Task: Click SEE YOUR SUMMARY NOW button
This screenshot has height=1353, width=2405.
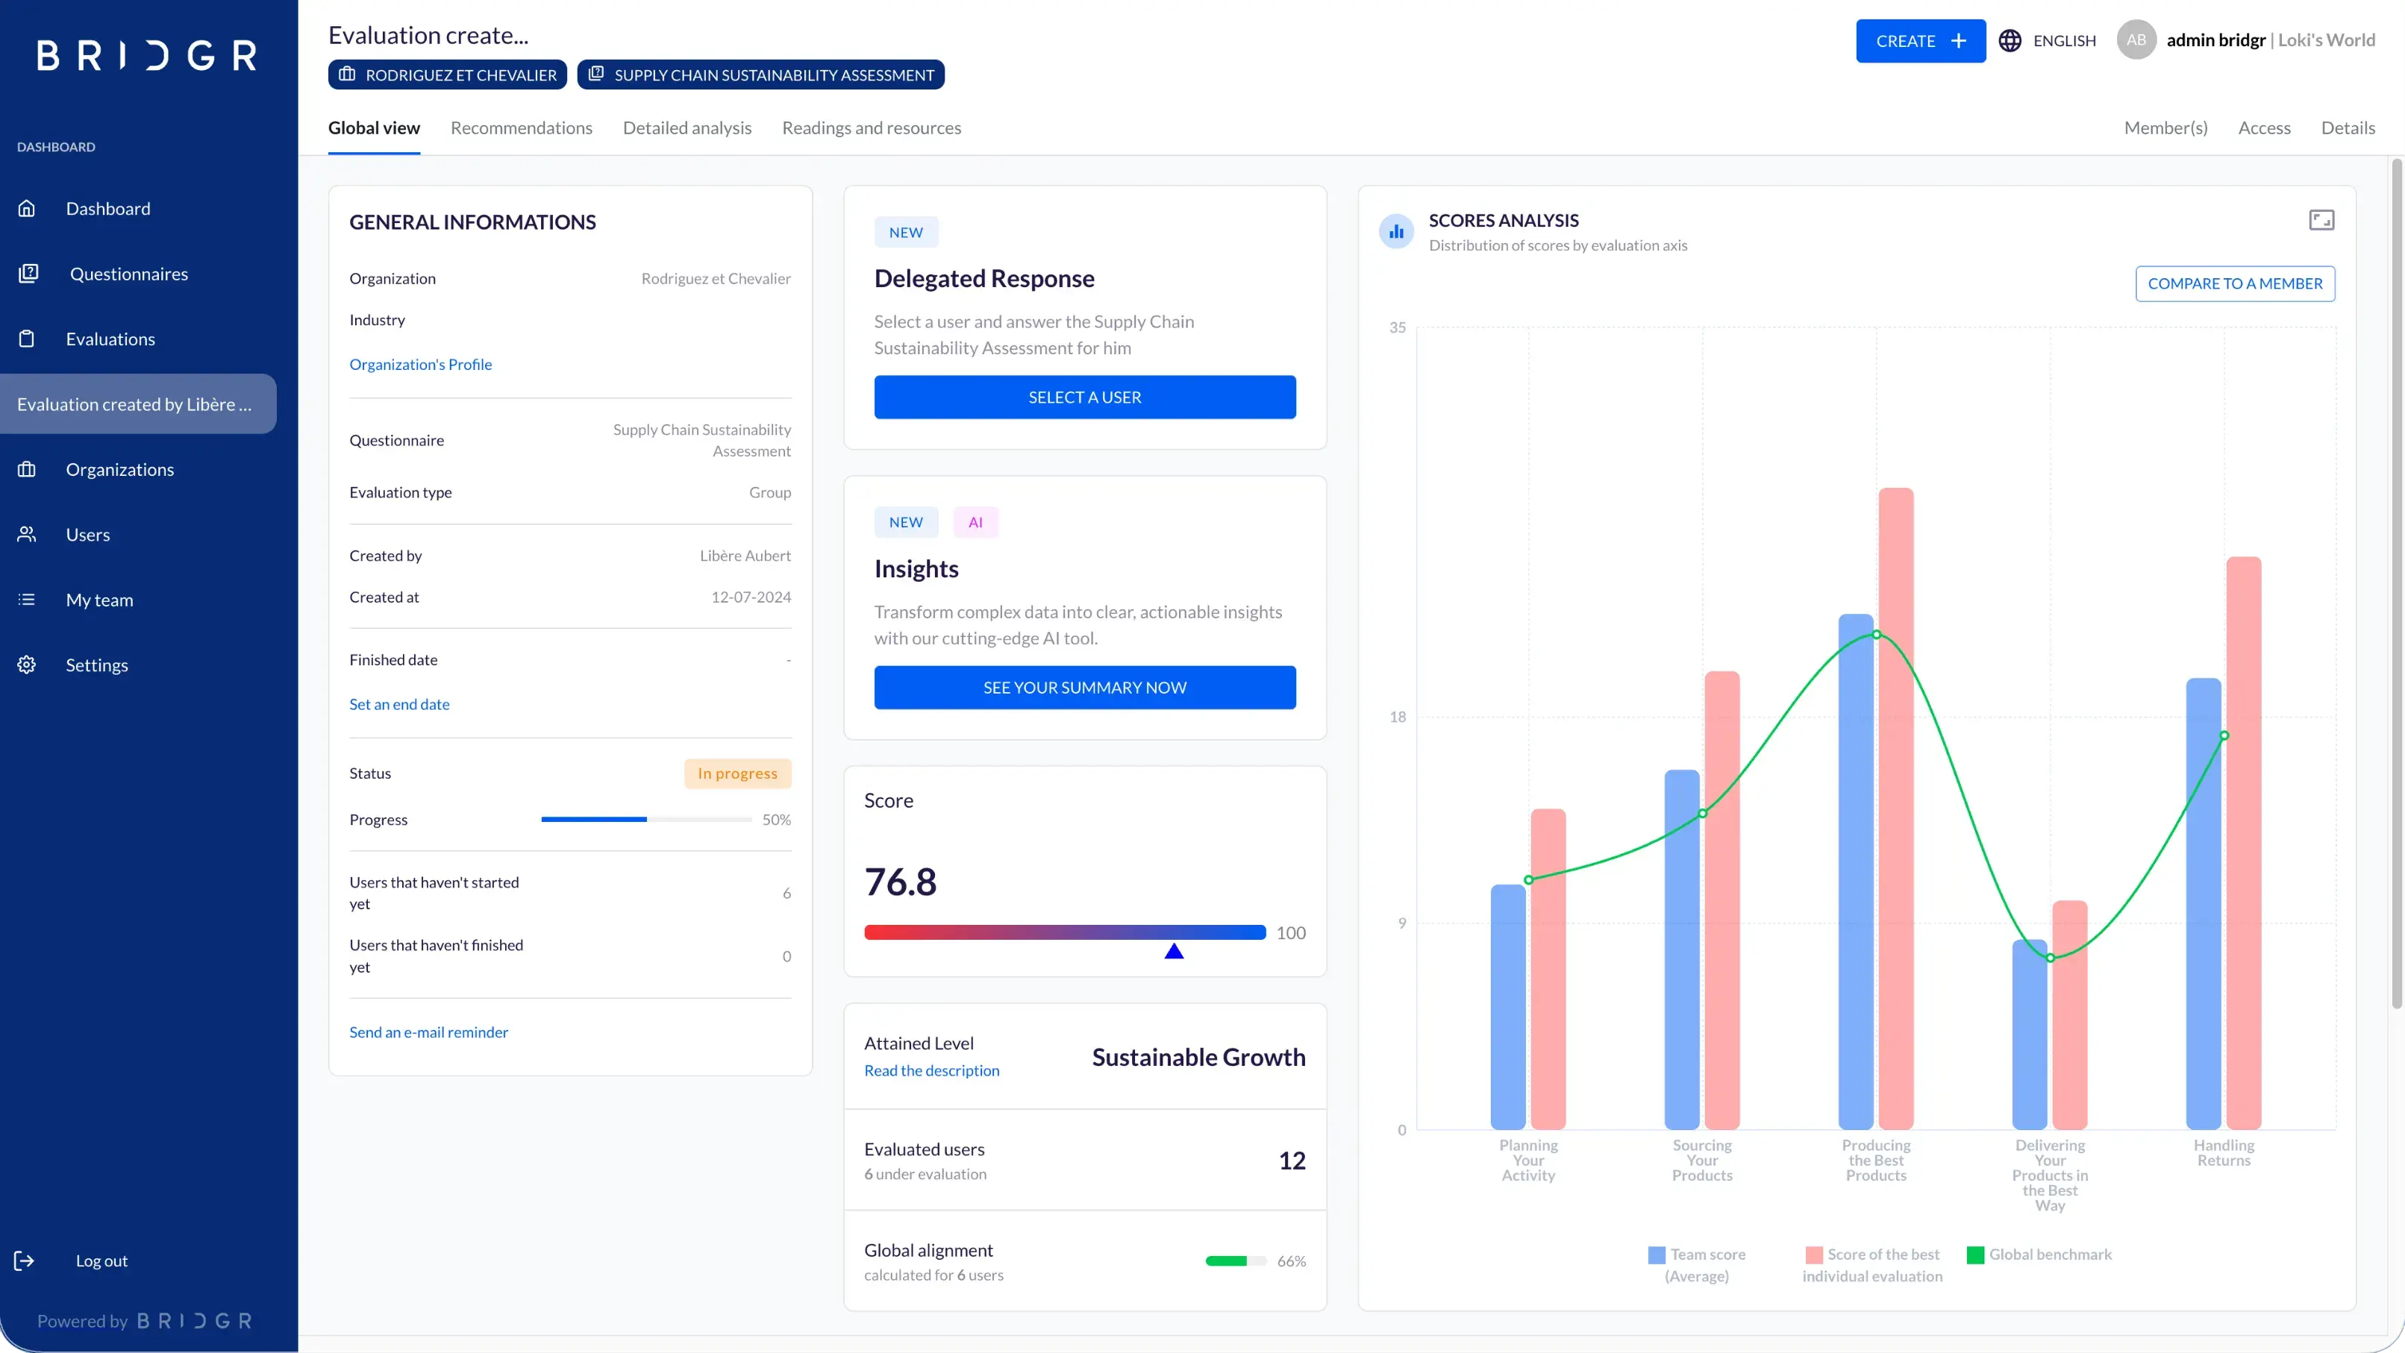Action: tap(1085, 687)
